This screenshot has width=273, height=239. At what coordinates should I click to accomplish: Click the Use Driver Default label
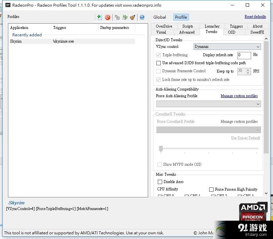pyautogui.click(x=245, y=138)
